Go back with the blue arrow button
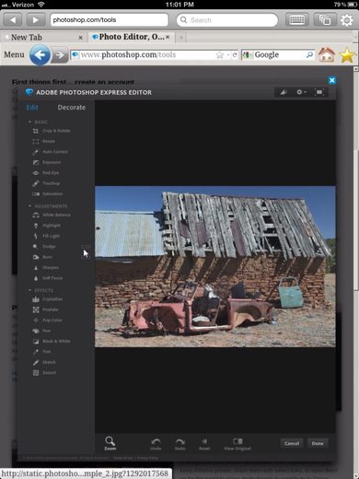Image resolution: width=359 pixels, height=479 pixels. (x=40, y=54)
